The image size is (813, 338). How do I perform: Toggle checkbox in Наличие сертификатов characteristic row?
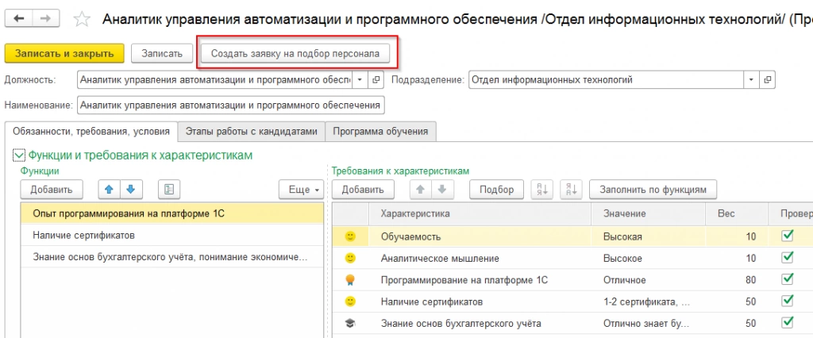click(x=788, y=301)
